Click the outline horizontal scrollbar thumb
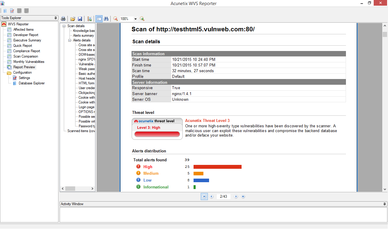This screenshot has width=388, height=229. pyautogui.click(x=70, y=188)
